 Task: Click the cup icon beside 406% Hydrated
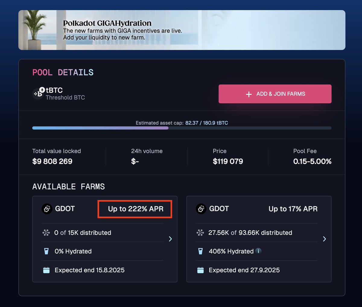[x=201, y=251]
